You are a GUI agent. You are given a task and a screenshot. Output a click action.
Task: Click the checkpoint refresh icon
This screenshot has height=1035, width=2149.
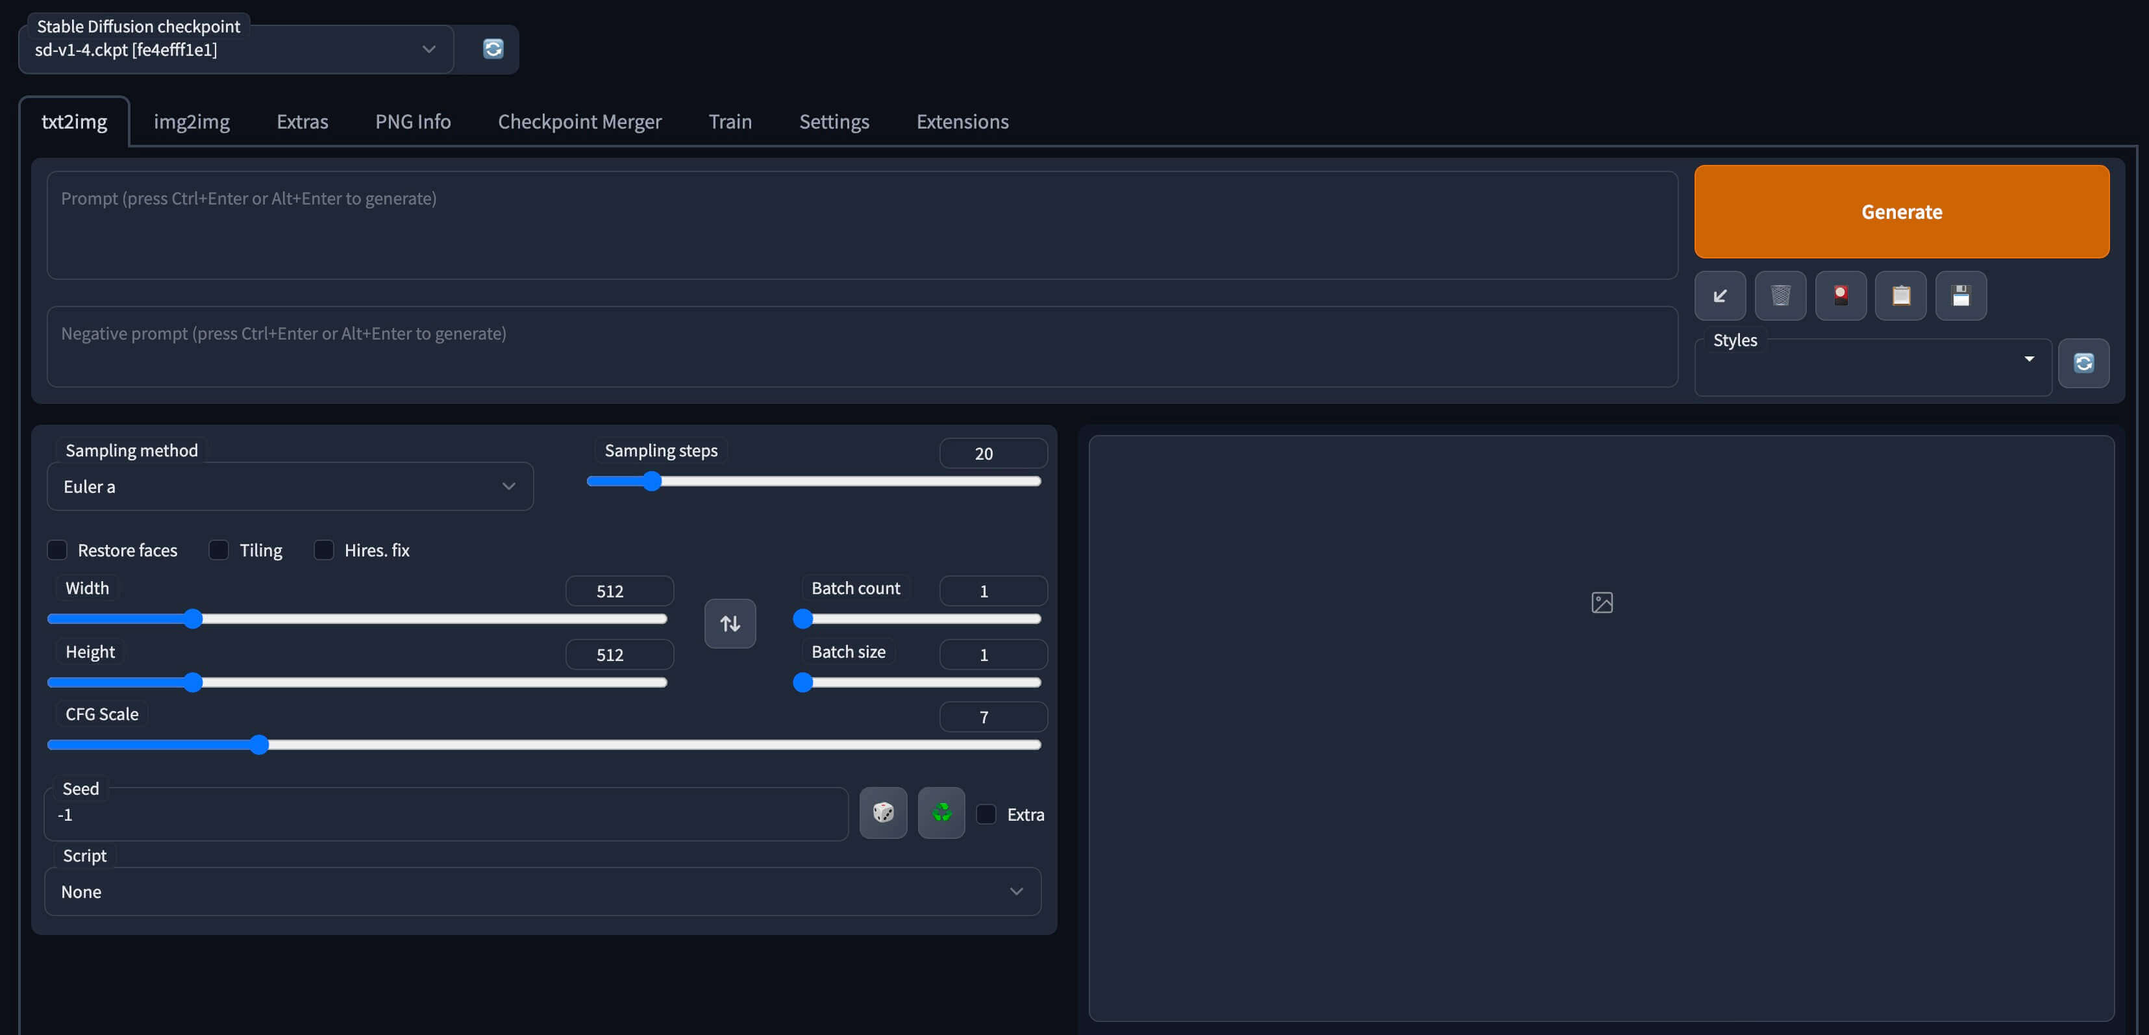(x=493, y=49)
